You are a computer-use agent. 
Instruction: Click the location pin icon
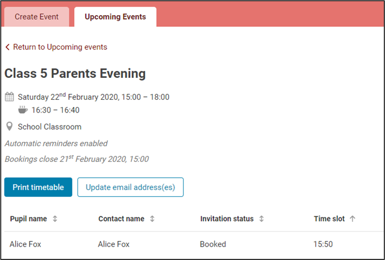[9, 127]
